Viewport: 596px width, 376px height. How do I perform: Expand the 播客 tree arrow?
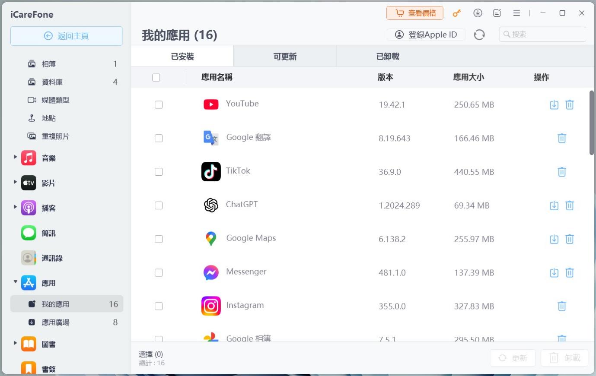[15, 207]
